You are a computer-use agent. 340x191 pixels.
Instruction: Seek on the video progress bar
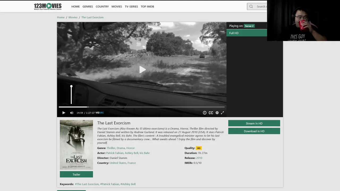142,107
